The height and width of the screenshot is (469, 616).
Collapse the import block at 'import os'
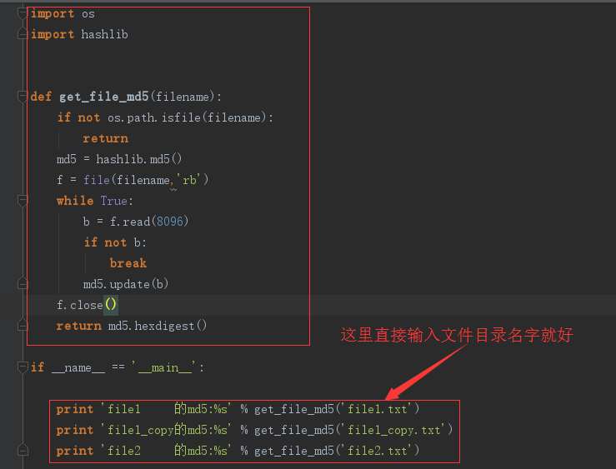(23, 13)
